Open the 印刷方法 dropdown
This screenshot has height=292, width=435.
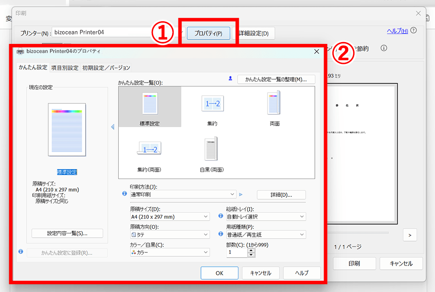(183, 194)
